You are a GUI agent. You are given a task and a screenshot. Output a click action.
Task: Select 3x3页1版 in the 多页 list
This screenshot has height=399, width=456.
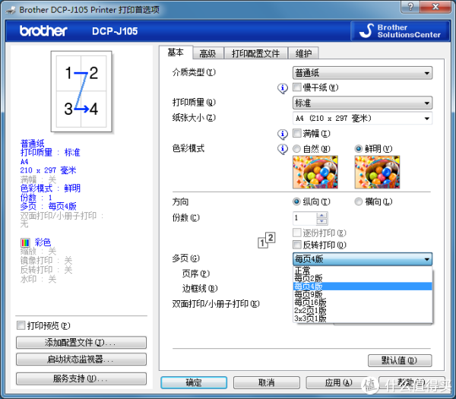click(x=363, y=318)
